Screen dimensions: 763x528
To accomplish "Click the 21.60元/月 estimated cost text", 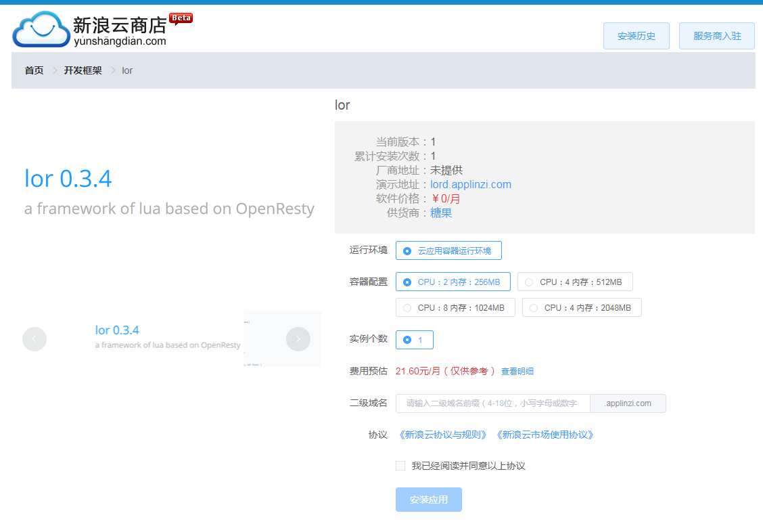I will click(x=445, y=371).
